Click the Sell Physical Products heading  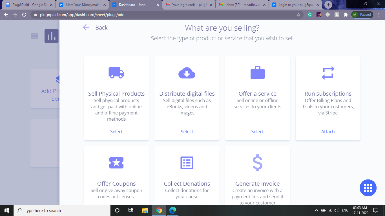click(x=116, y=94)
